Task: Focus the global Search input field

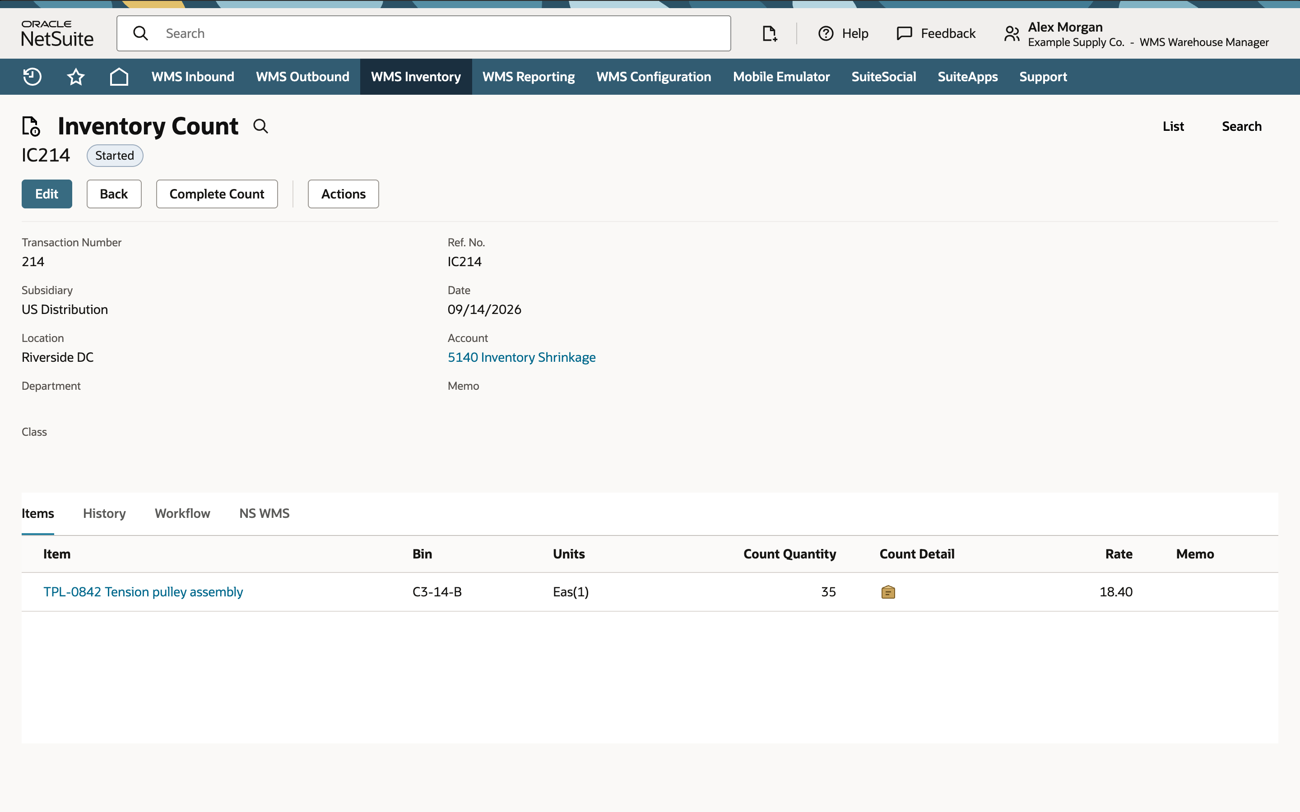Action: click(x=423, y=33)
